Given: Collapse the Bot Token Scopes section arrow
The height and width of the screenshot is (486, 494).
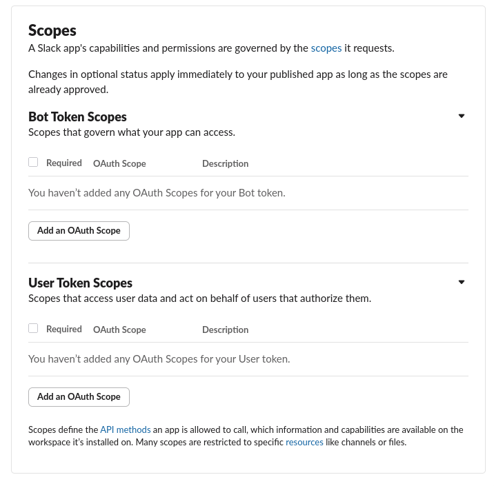Looking at the screenshot, I should tap(462, 116).
